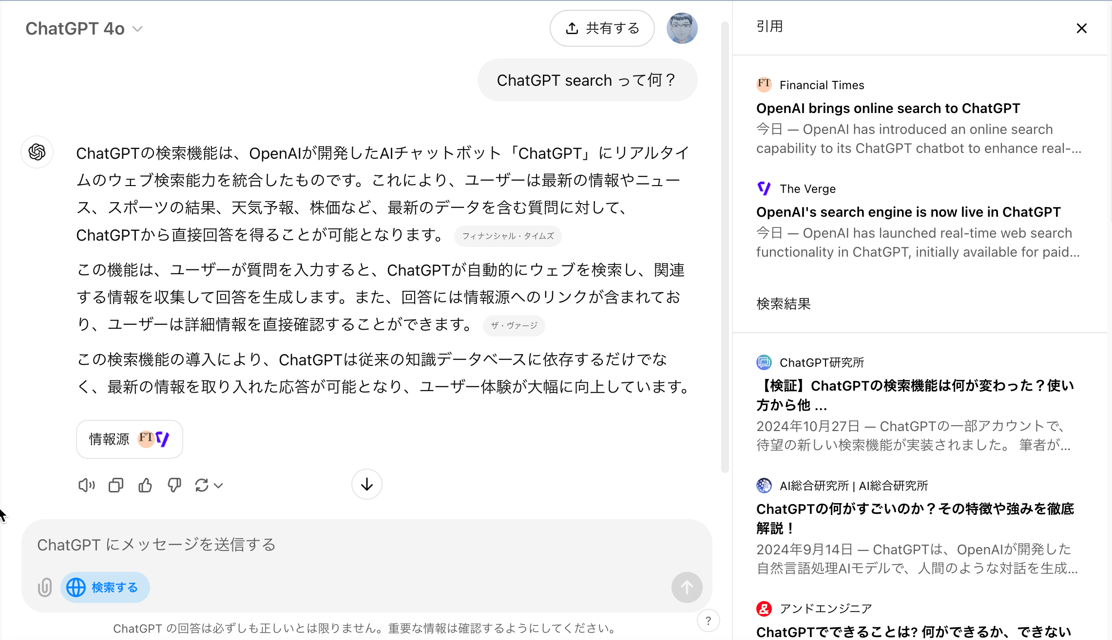Open the ChatGPT 4o model dropdown
The height and width of the screenshot is (640, 1112).
(84, 29)
